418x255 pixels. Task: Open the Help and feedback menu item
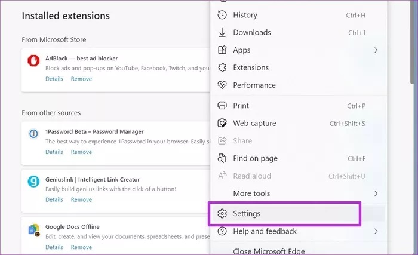pyautogui.click(x=265, y=231)
